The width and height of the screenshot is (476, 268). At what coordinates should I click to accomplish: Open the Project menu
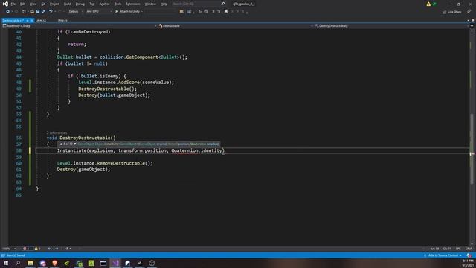[54, 4]
